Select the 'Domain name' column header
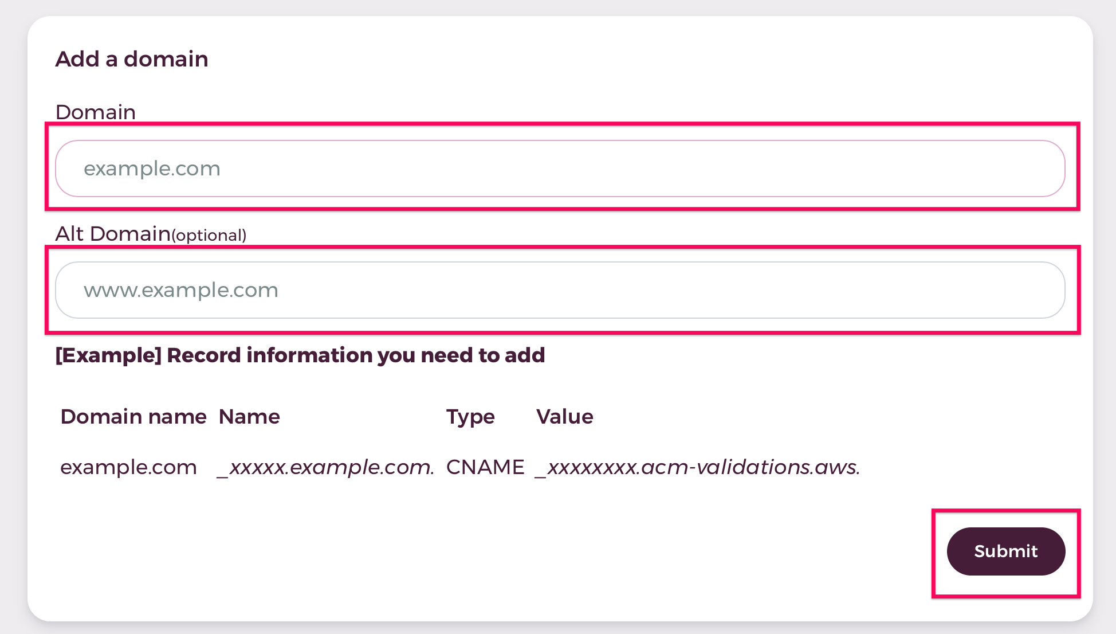The image size is (1116, 634). coord(133,417)
